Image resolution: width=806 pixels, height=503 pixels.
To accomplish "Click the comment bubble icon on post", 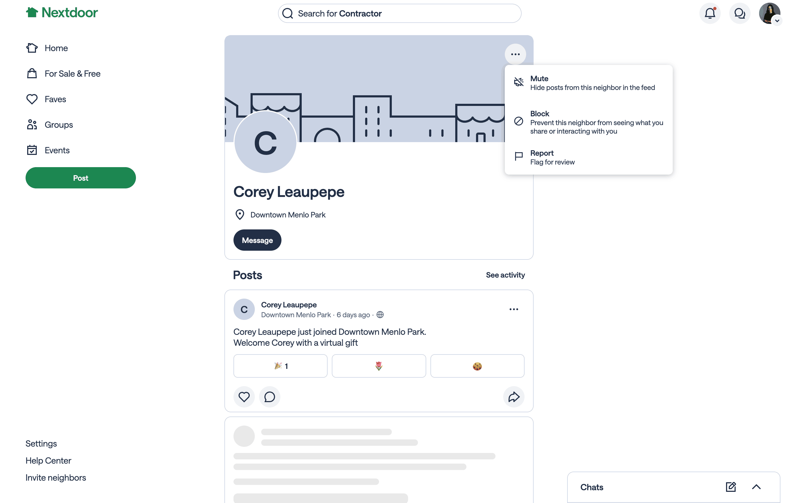I will click(x=269, y=397).
